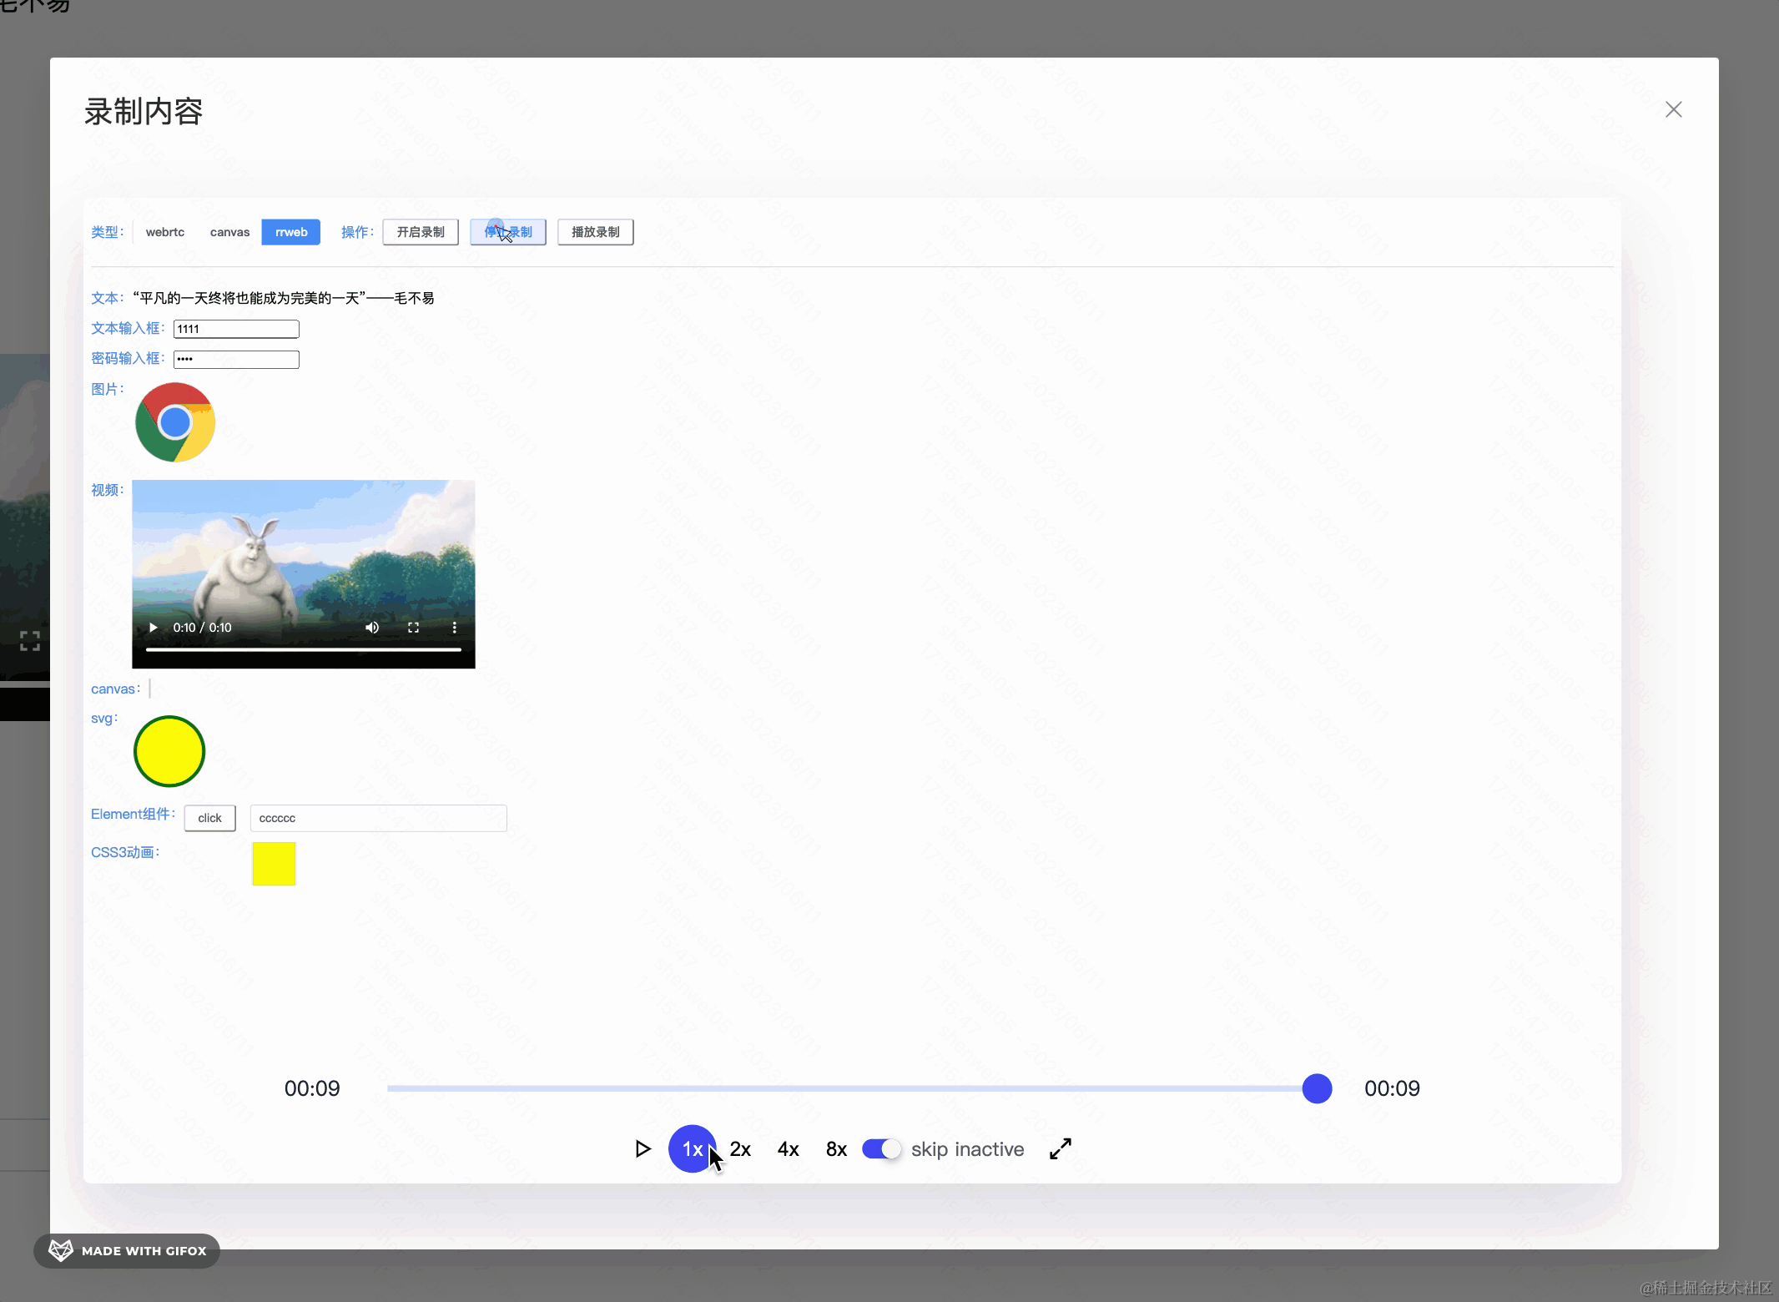Open the video player's three-dot options menu
This screenshot has height=1302, width=1779.
[455, 627]
